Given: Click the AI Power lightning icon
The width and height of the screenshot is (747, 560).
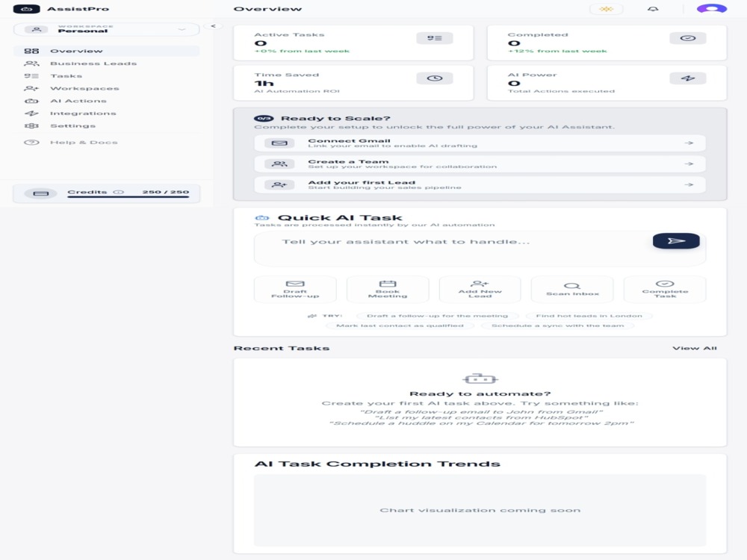Looking at the screenshot, I should click(687, 78).
